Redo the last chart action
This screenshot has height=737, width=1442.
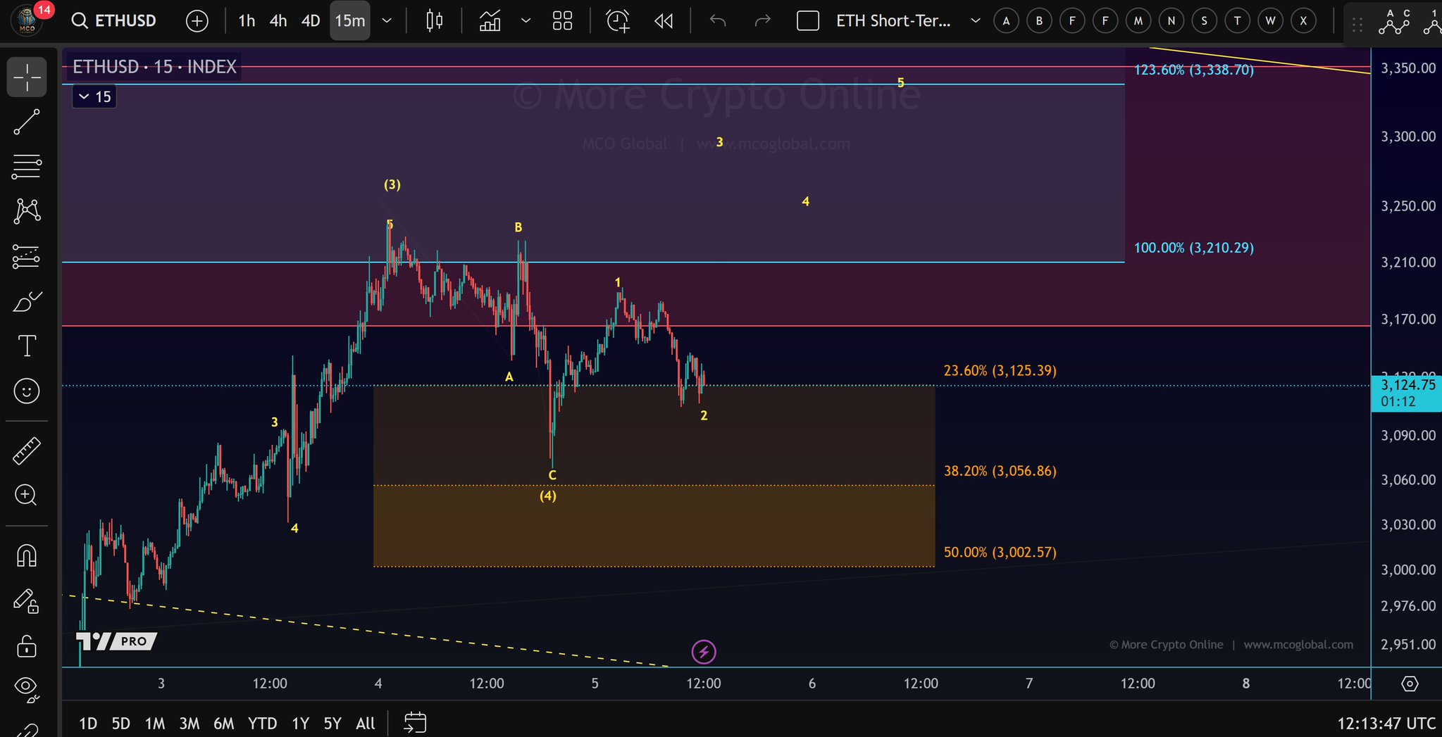click(x=763, y=21)
